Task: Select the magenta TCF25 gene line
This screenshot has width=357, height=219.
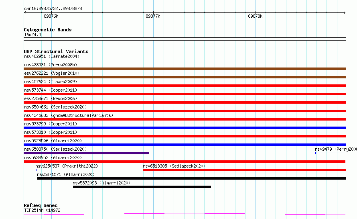Action: 185,214
